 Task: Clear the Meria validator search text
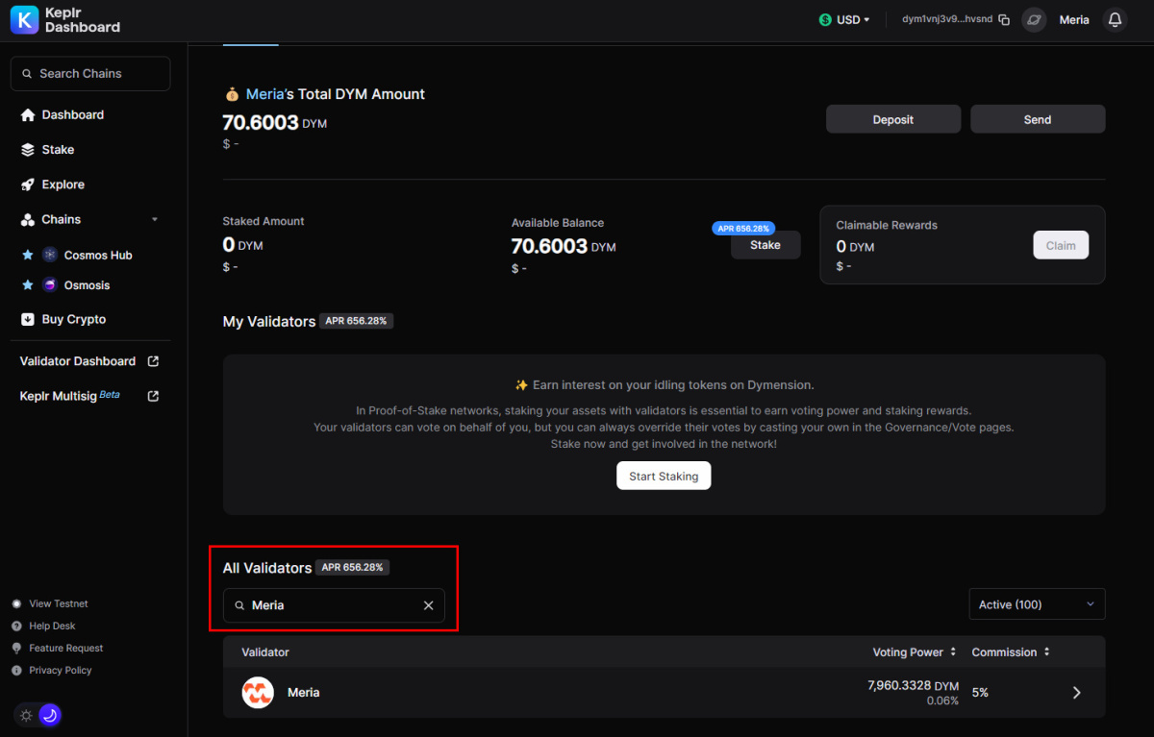pos(429,605)
